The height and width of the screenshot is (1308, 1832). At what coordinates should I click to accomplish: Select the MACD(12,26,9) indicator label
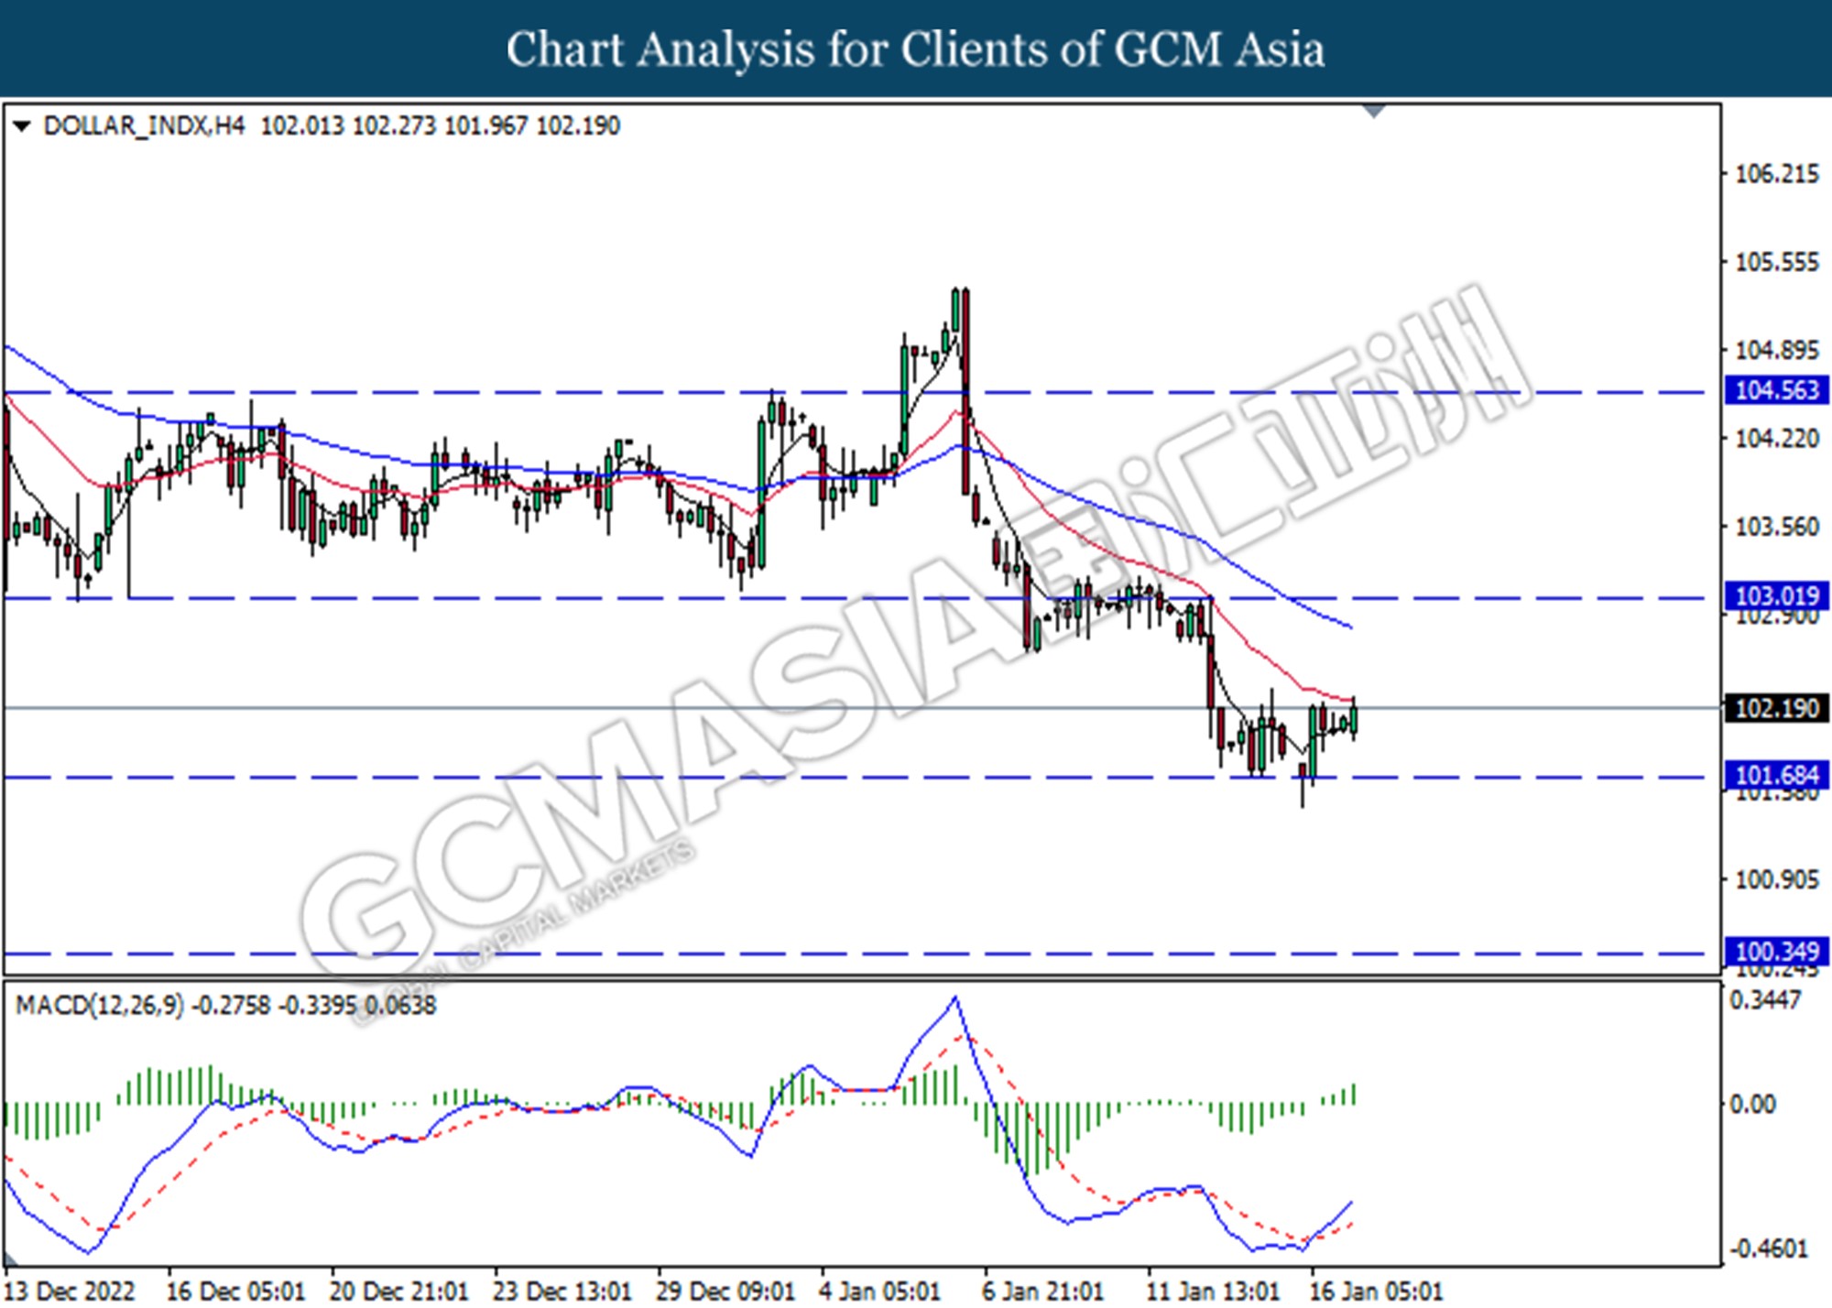tap(100, 1006)
